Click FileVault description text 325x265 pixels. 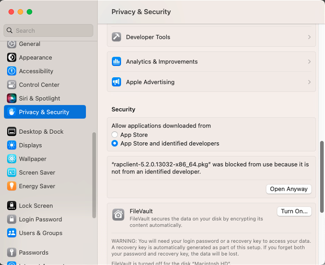click(x=196, y=222)
